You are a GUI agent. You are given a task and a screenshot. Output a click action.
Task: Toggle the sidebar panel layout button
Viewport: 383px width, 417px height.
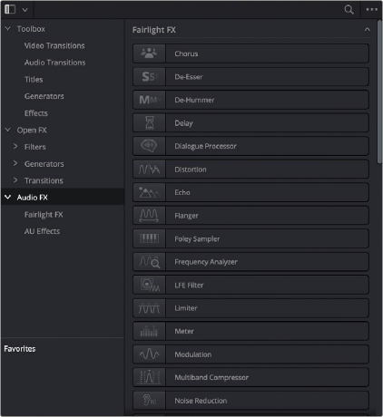click(x=10, y=9)
